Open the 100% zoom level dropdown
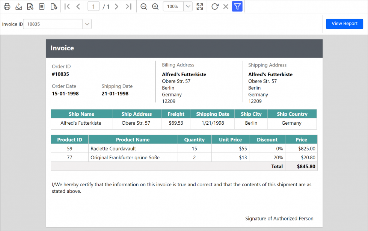This screenshot has height=231, width=368. tap(188, 7)
